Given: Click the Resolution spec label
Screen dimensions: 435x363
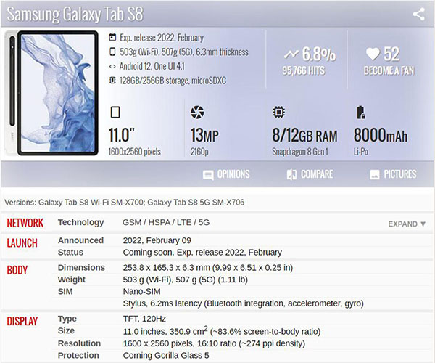Looking at the screenshot, I should pos(80,343).
